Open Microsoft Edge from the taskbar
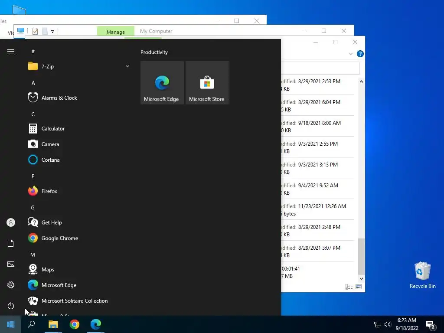Image resolution: width=444 pixels, height=333 pixels. 96,324
